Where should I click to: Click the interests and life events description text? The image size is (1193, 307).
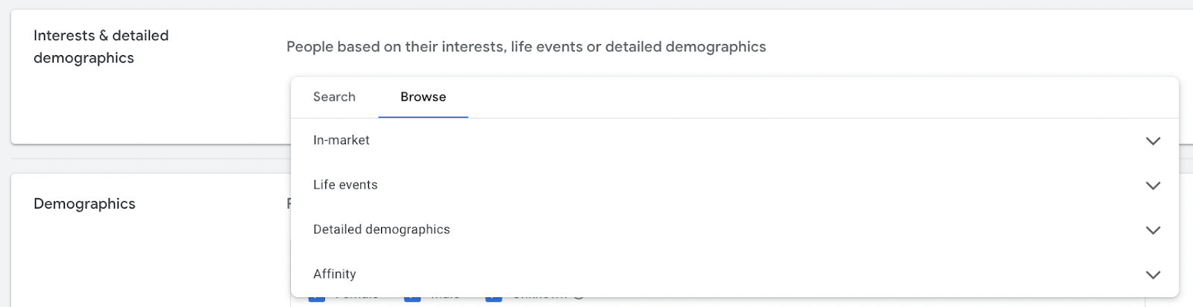pyautogui.click(x=526, y=47)
